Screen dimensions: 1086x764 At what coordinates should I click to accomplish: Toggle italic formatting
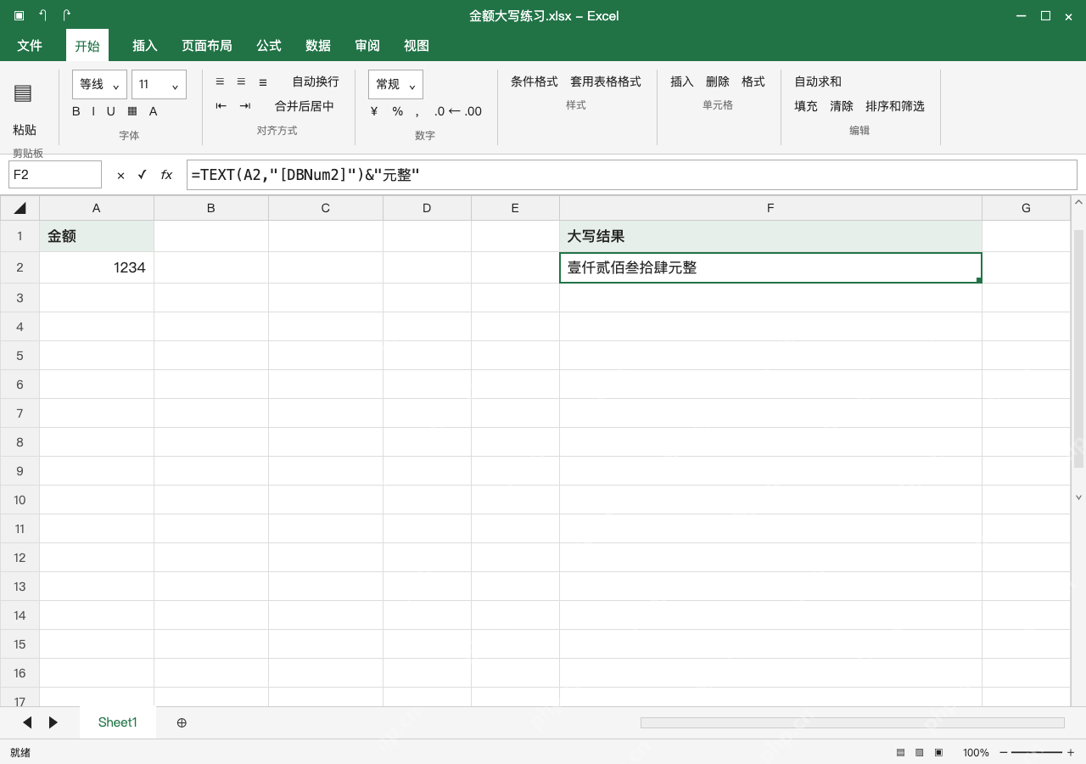click(x=93, y=111)
